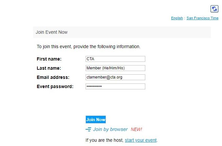Image resolution: width=222 pixels, height=146 pixels.
Task: Click the red NEW! badge
Action: tap(136, 129)
